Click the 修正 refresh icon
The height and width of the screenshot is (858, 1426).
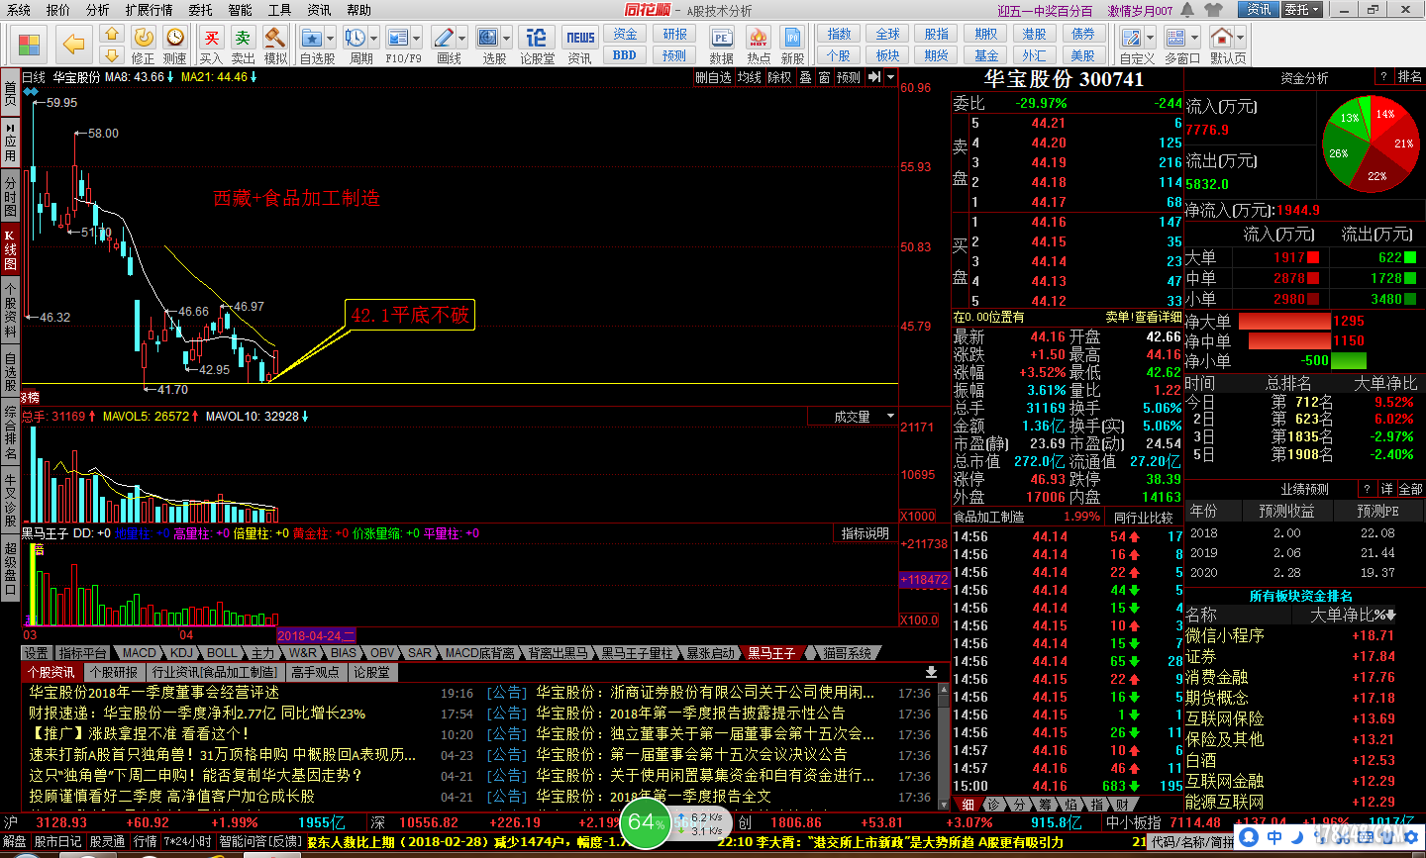click(x=144, y=37)
